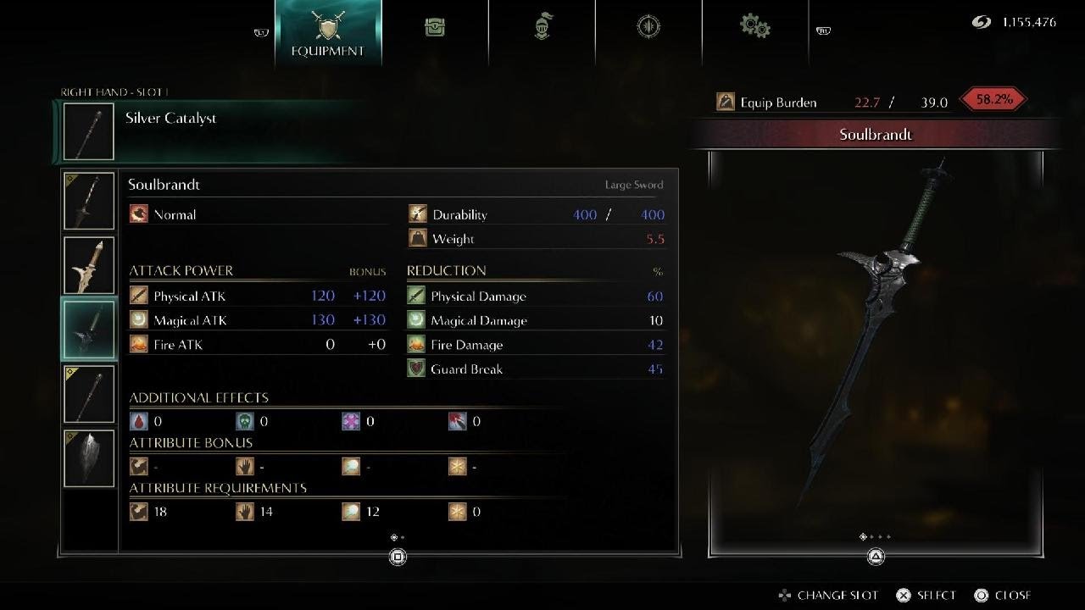Pick the bone-colored blade thumbnail

click(x=89, y=265)
